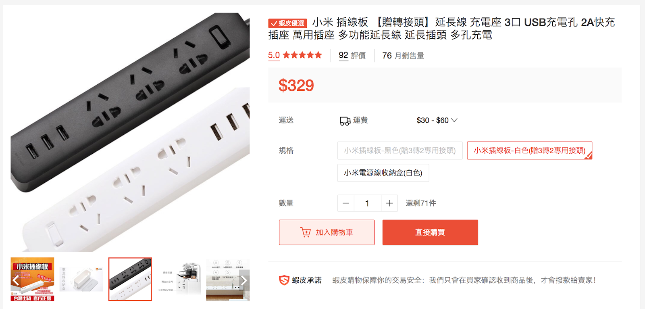Show previous thumbnails with left arrow
645x309 pixels.
(16, 280)
